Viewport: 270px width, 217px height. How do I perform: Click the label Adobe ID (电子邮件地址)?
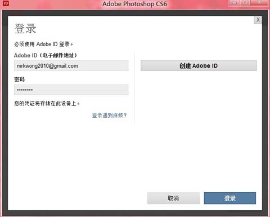(46, 55)
